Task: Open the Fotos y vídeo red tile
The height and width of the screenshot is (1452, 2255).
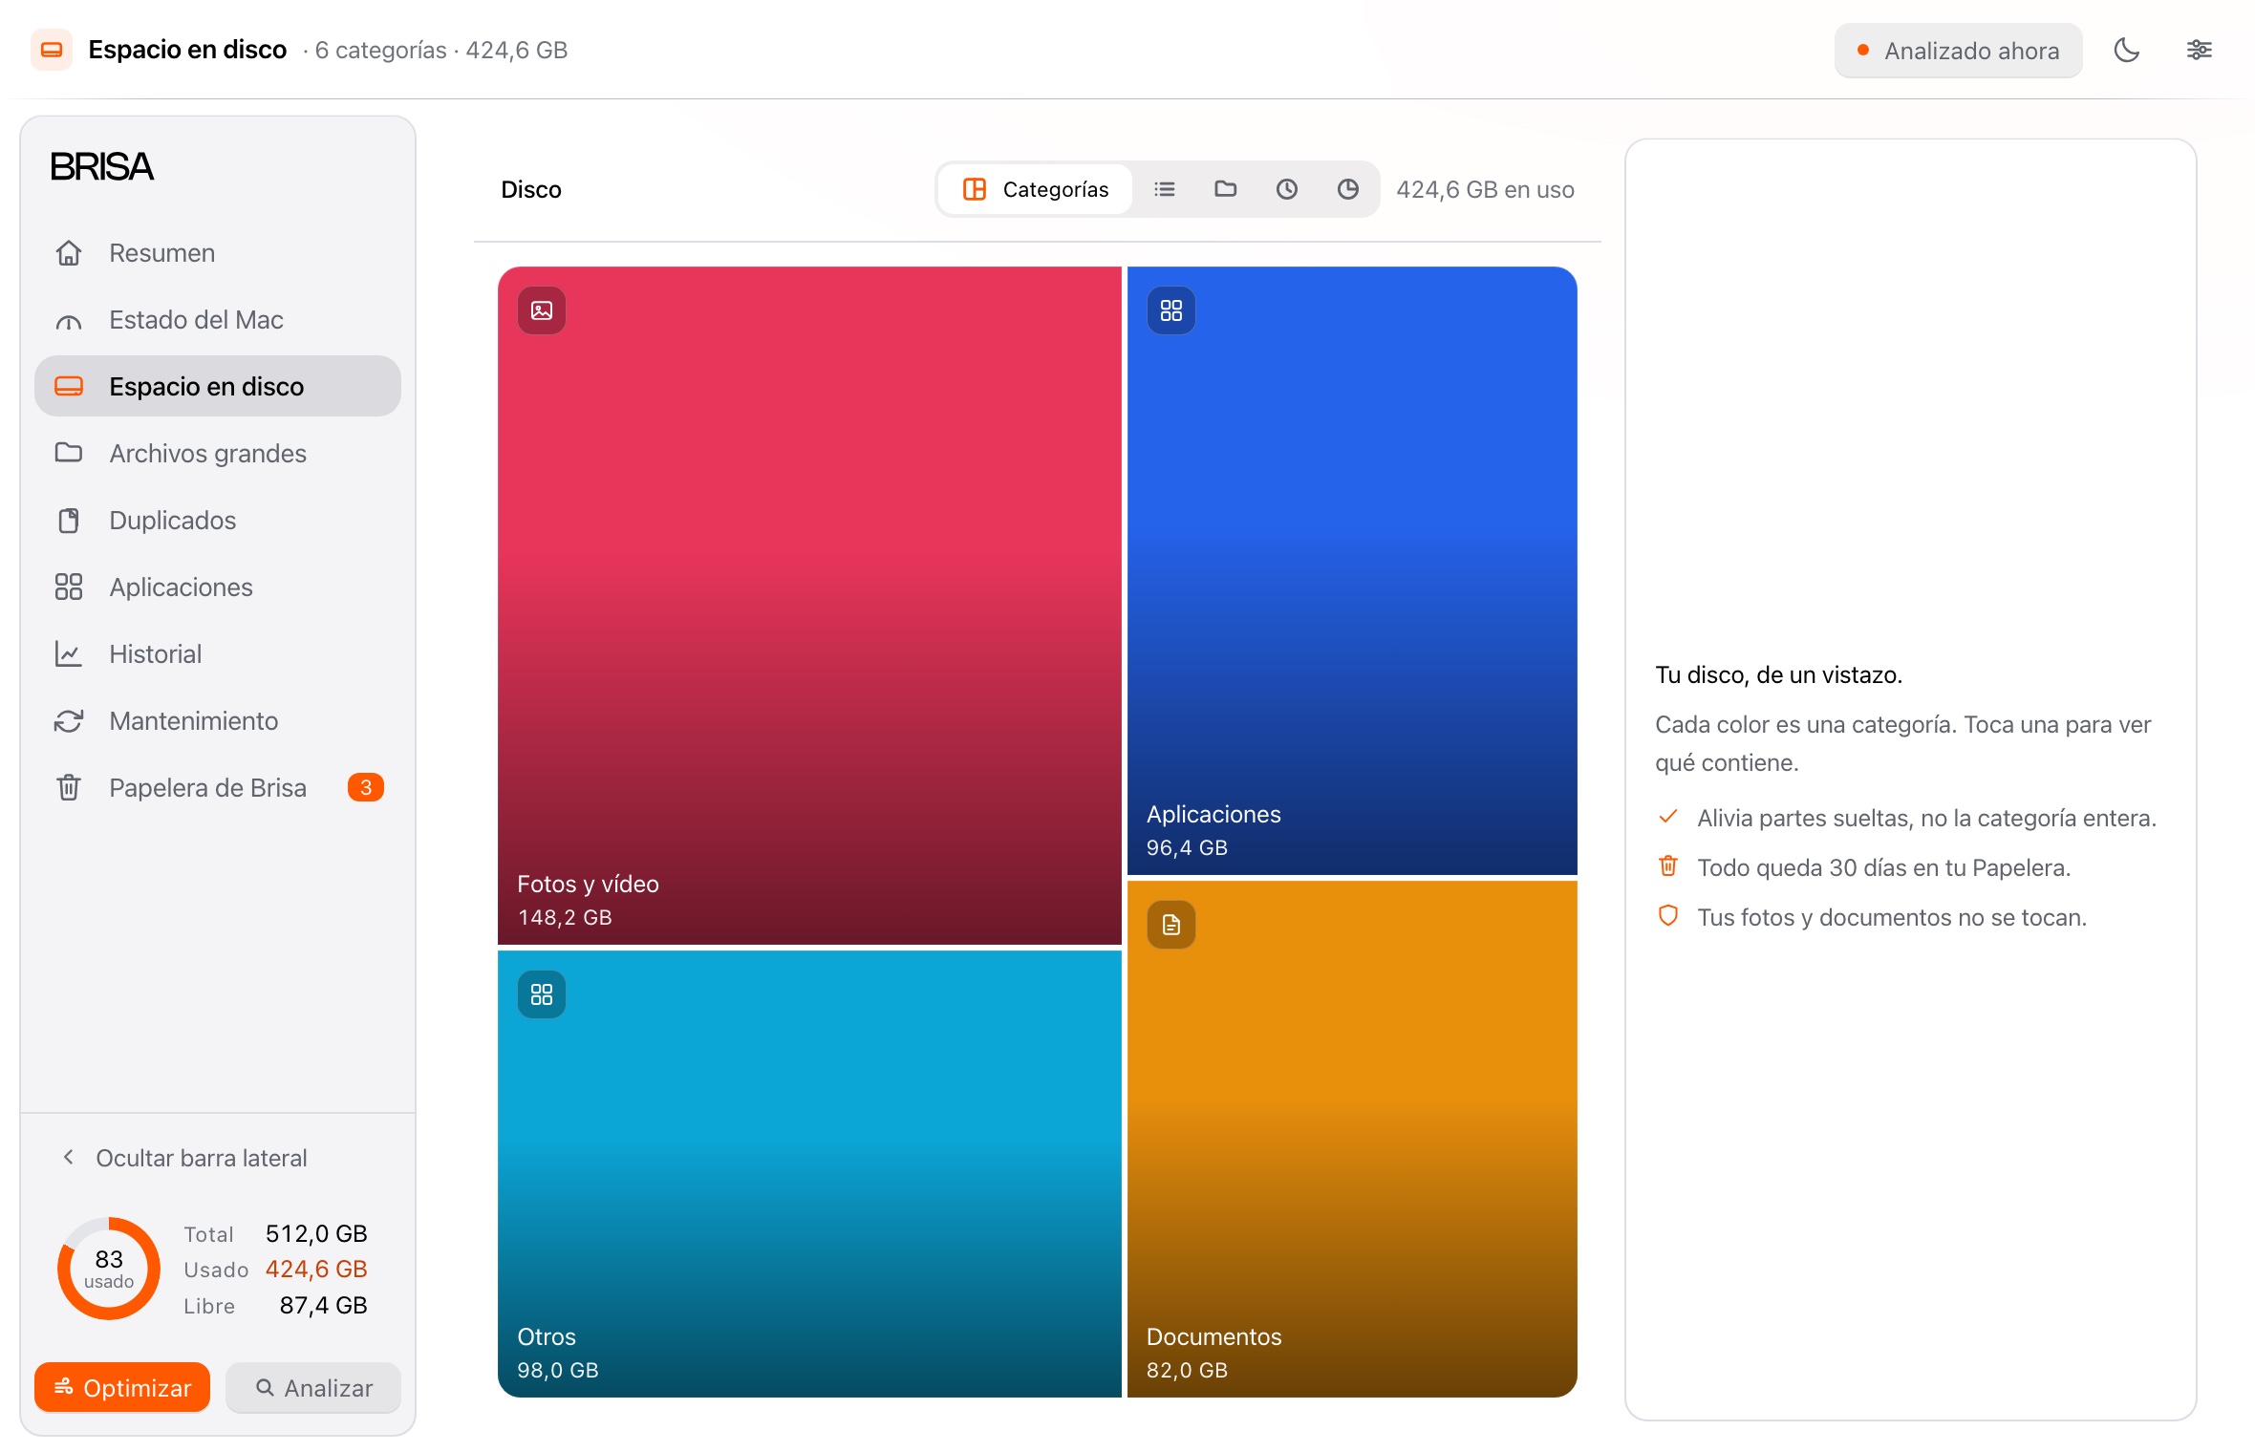Action: 809,606
